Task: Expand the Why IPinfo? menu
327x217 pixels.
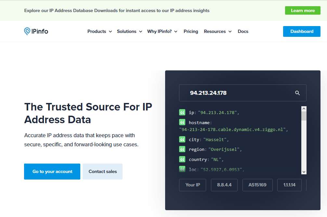Action: 162,31
